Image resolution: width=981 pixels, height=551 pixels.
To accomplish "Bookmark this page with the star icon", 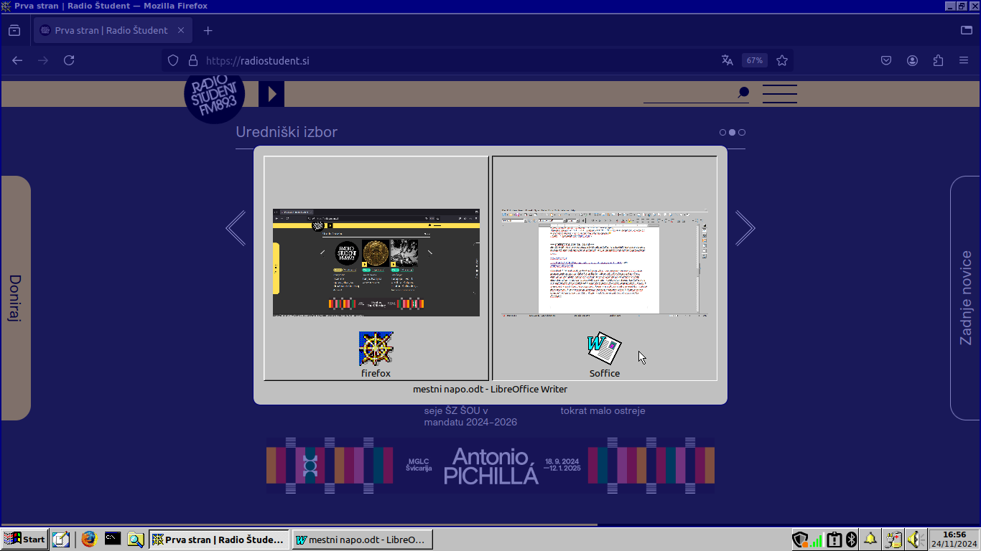I will click(782, 60).
